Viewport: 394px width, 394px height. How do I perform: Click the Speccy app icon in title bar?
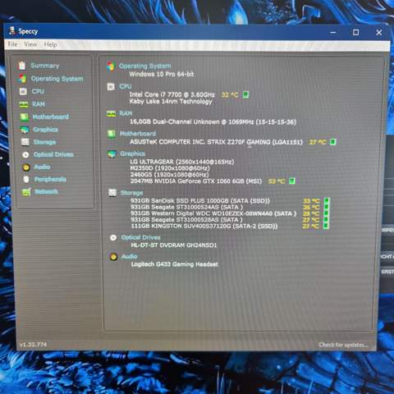[11, 31]
